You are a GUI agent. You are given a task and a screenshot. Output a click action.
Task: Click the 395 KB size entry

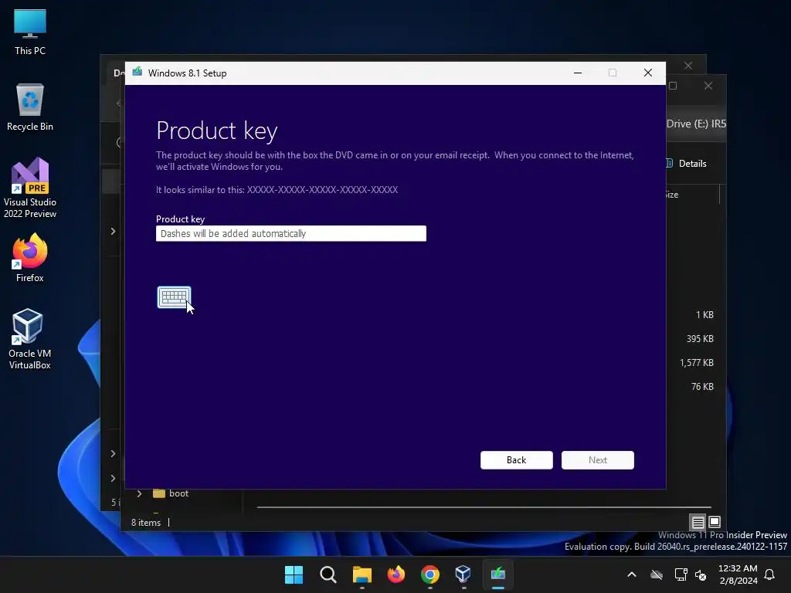[700, 339]
